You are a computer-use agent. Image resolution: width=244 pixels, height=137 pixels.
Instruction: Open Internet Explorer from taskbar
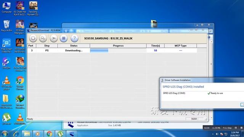(x=16, y=134)
